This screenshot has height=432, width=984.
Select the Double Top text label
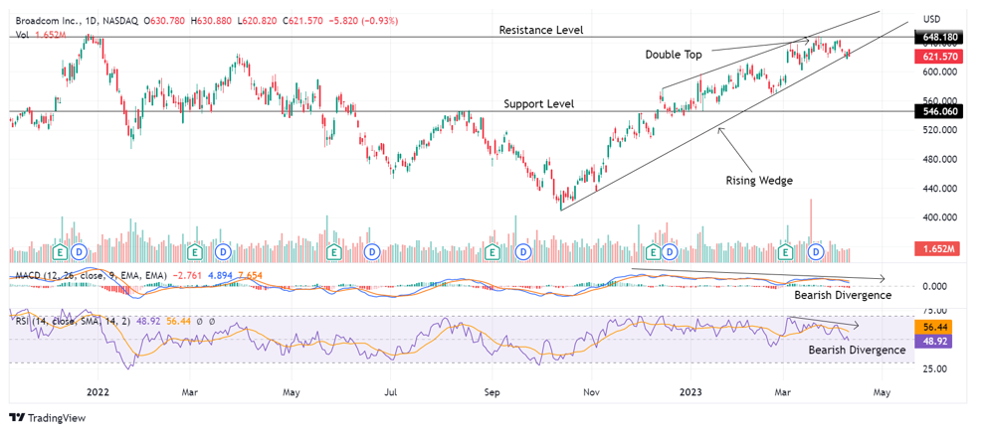point(675,55)
